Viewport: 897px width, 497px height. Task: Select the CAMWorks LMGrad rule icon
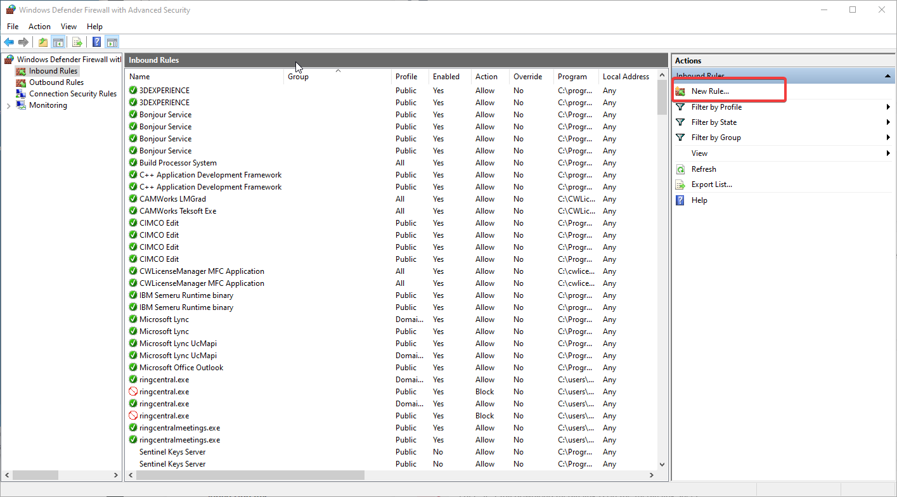[133, 199]
